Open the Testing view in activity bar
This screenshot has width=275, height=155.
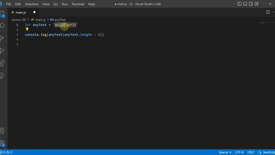2,76
